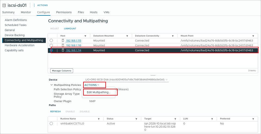261x134 pixels.
Task: Click the datastore icon beside iscsi-ds01
Action: pyautogui.click(x=4, y=5)
